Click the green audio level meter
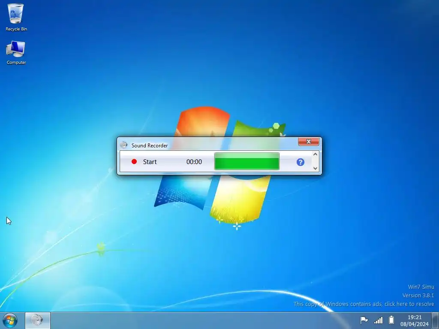Screen dimensions: 439x329 (247, 161)
